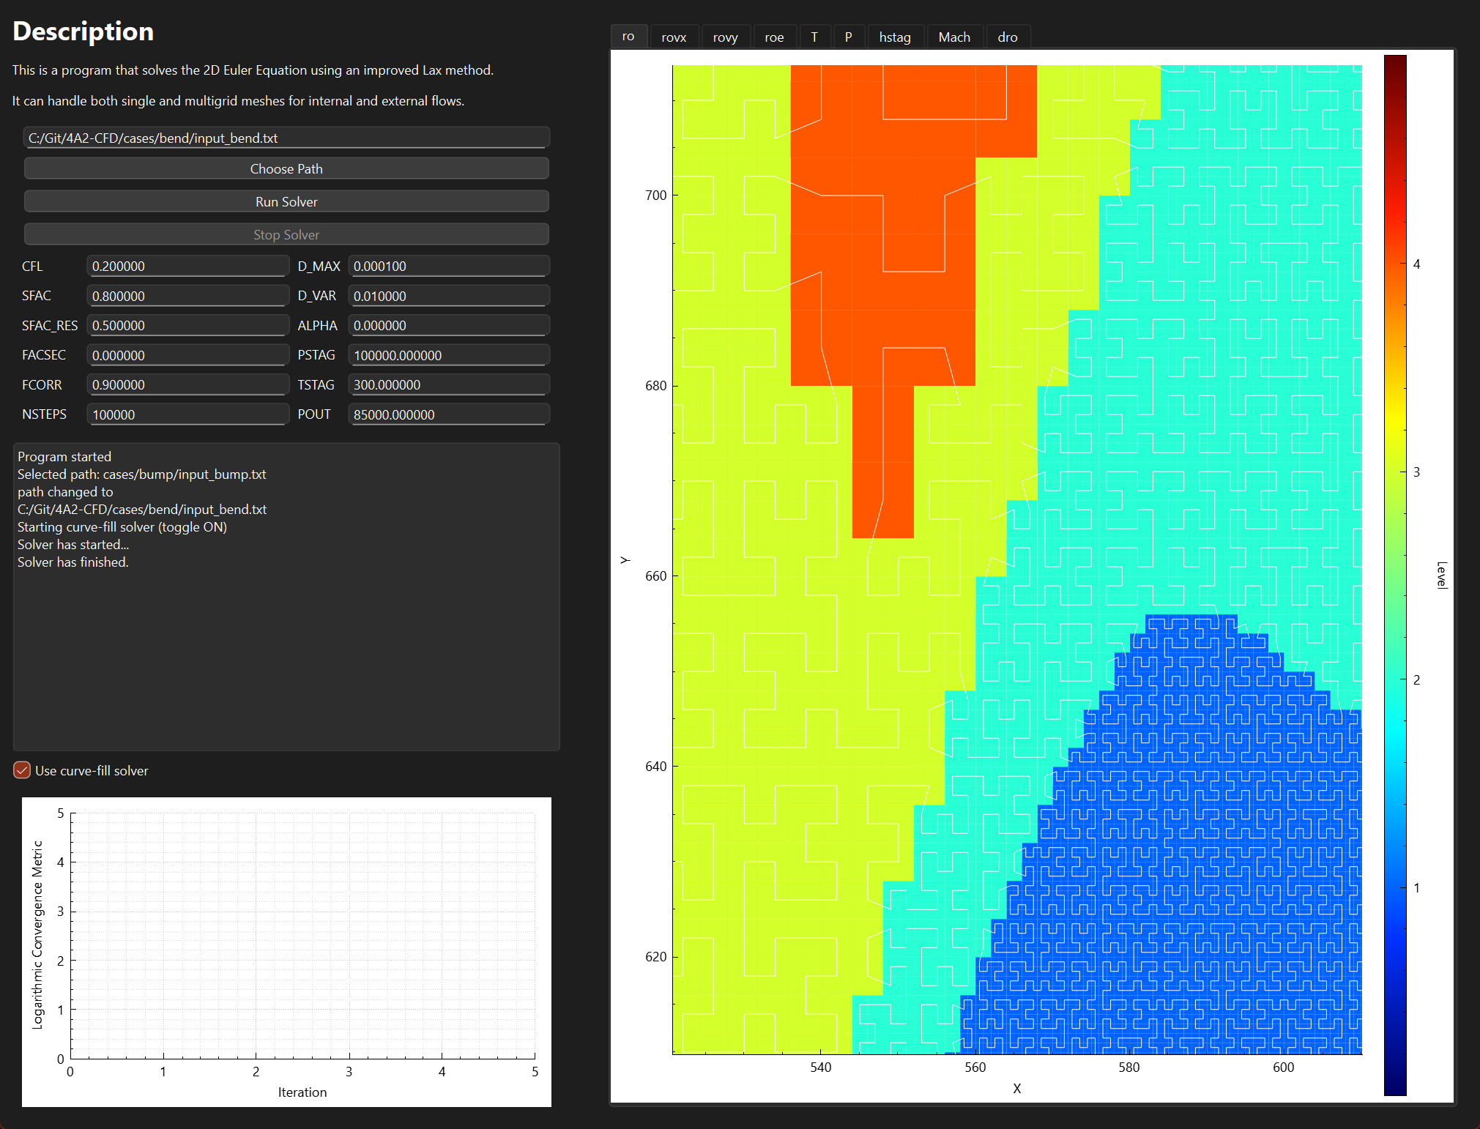Screen dimensions: 1480x1129
Task: Open the roe tab
Action: [x=774, y=37]
